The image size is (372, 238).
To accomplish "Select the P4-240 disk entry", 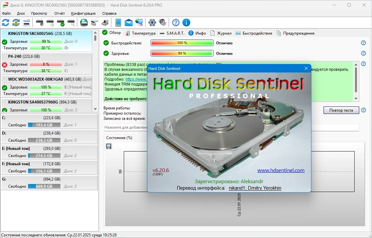I will tap(46, 64).
